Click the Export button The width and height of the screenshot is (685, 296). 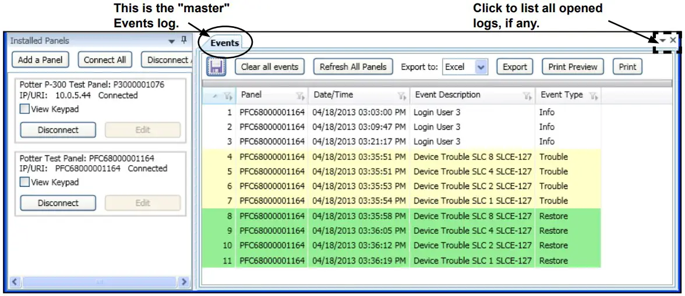pyautogui.click(x=515, y=67)
